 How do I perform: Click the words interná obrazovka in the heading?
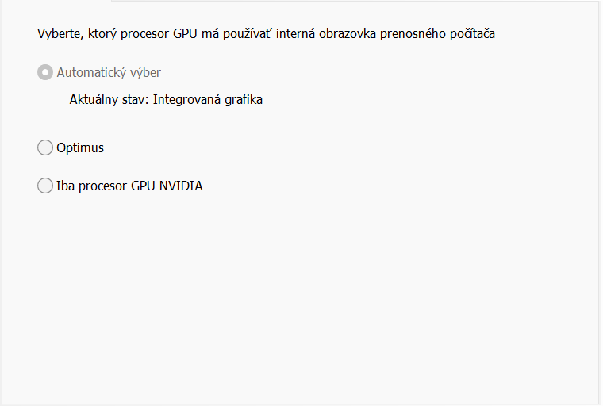(335, 35)
